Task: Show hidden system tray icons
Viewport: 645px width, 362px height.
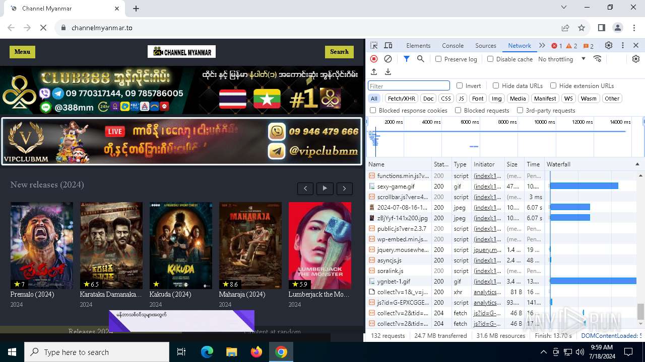Action: 543,352
